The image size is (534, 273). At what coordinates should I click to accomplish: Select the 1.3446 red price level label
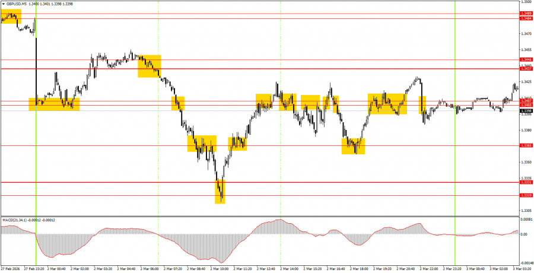[525, 59]
